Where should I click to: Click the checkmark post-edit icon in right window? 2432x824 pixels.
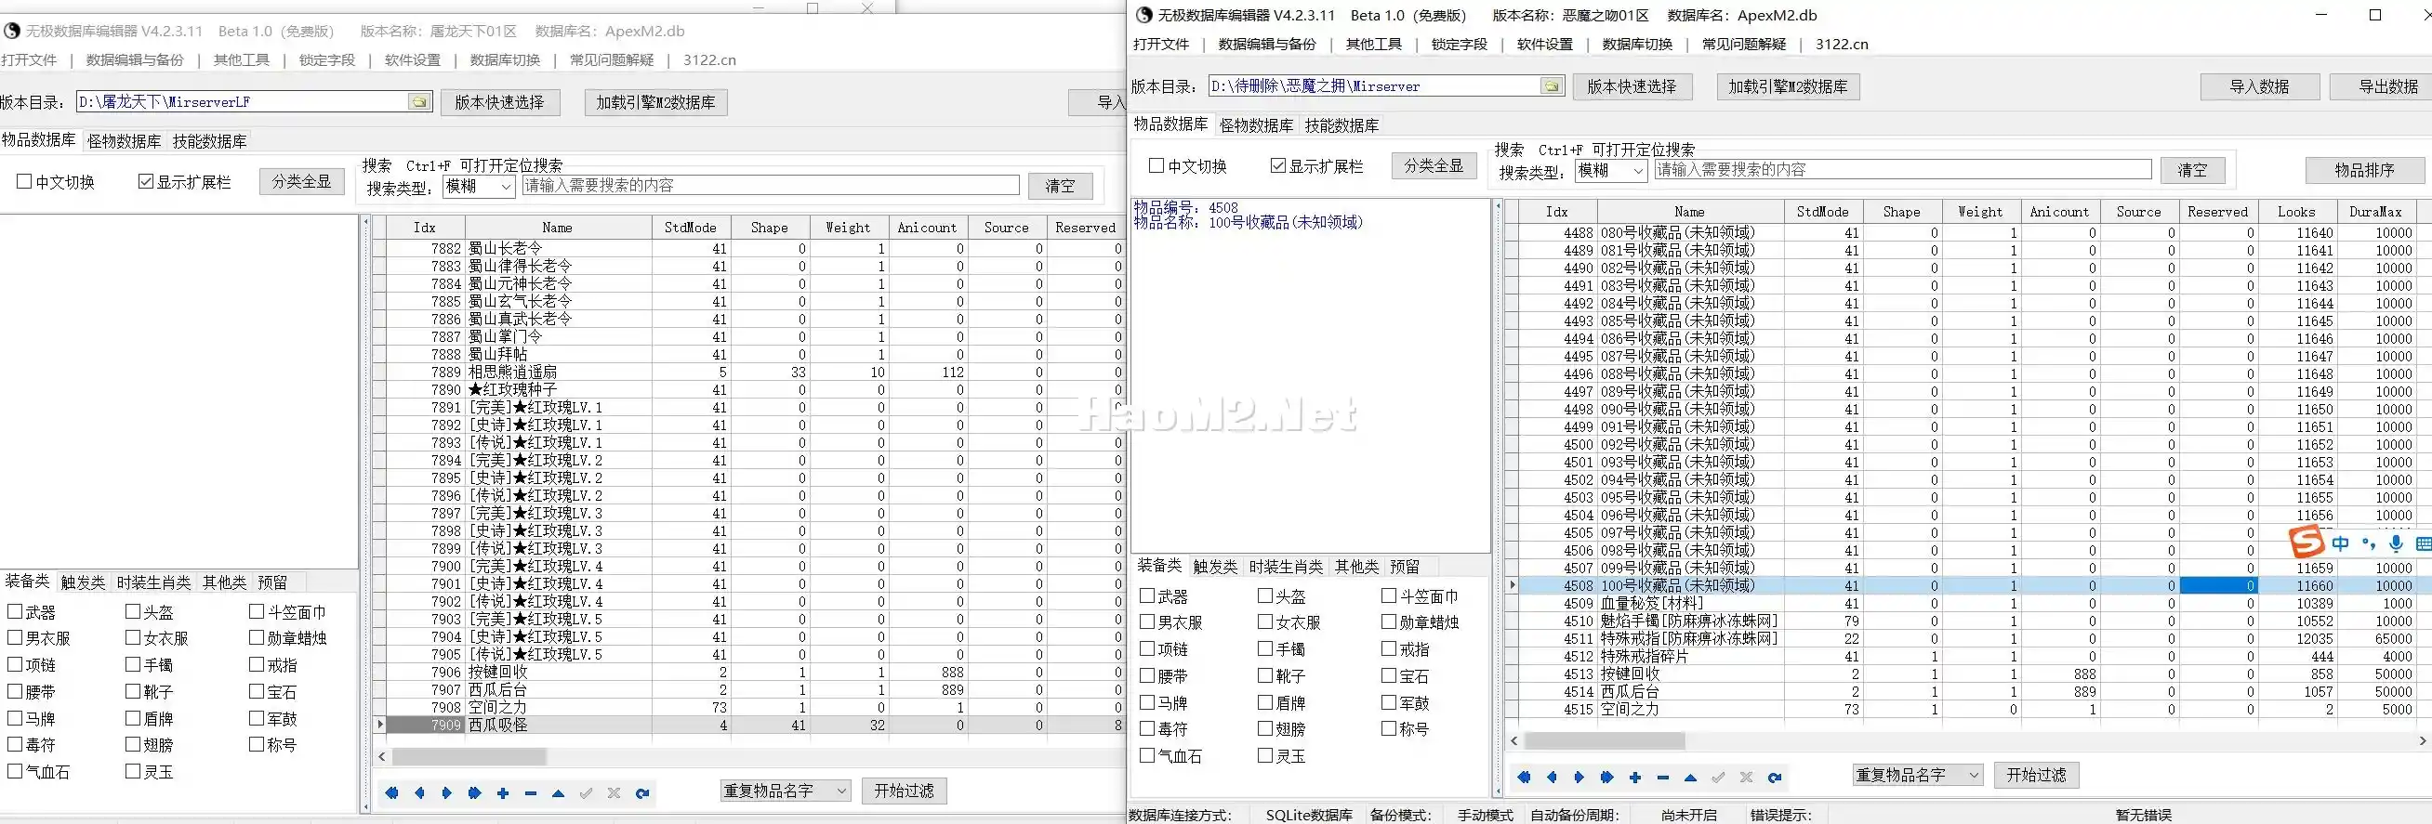(1718, 778)
